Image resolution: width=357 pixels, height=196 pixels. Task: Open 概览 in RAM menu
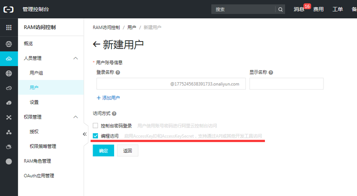tap(28, 44)
